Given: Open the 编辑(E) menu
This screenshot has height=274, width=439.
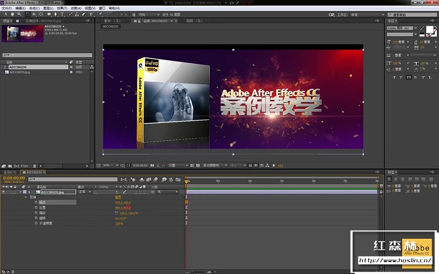Looking at the screenshot, I should [21, 8].
